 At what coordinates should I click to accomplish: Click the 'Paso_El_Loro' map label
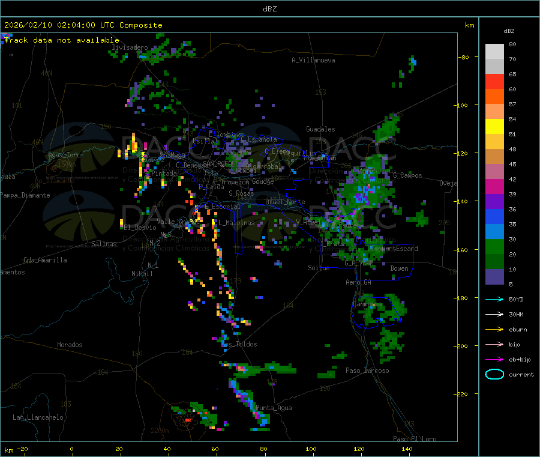(415, 439)
